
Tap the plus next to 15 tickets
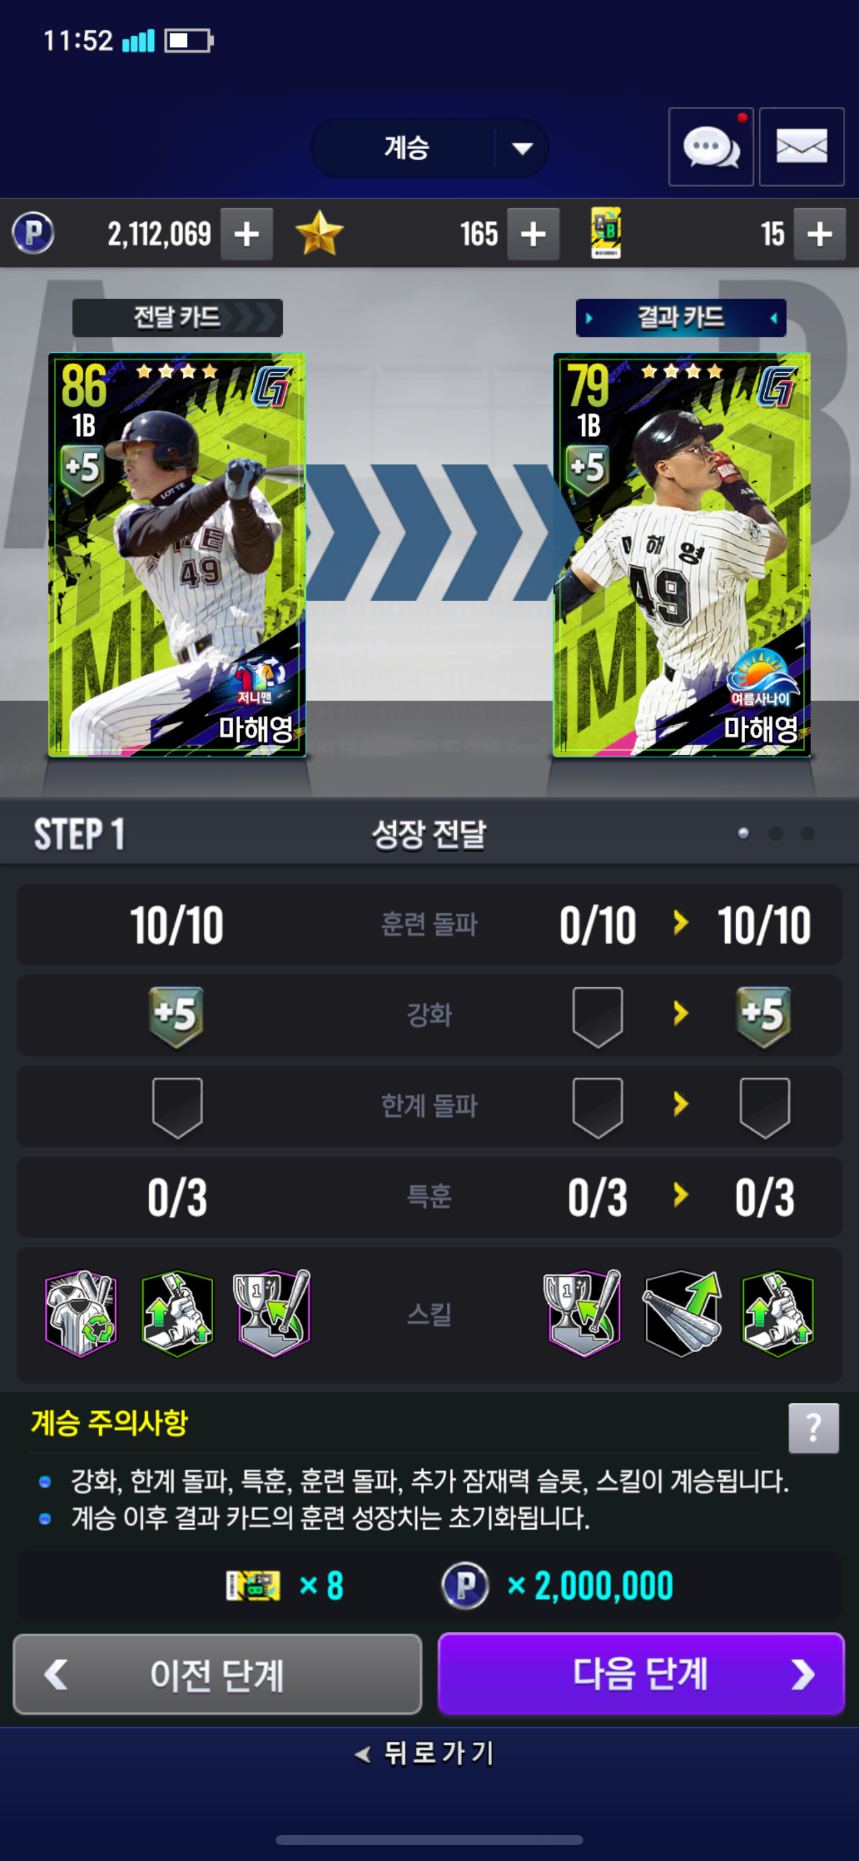click(x=819, y=234)
